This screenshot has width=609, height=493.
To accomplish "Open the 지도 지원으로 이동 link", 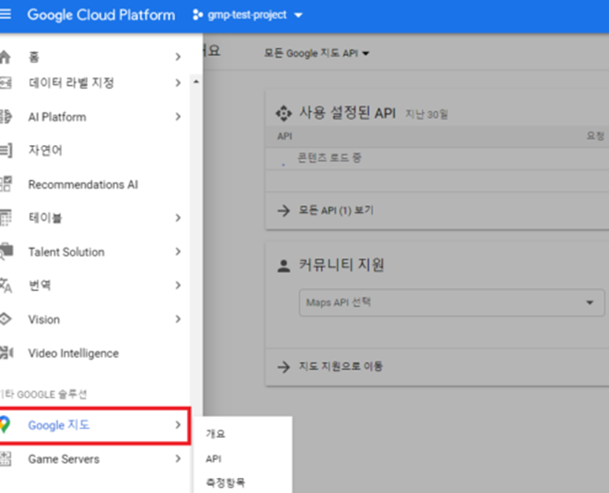I will (340, 366).
